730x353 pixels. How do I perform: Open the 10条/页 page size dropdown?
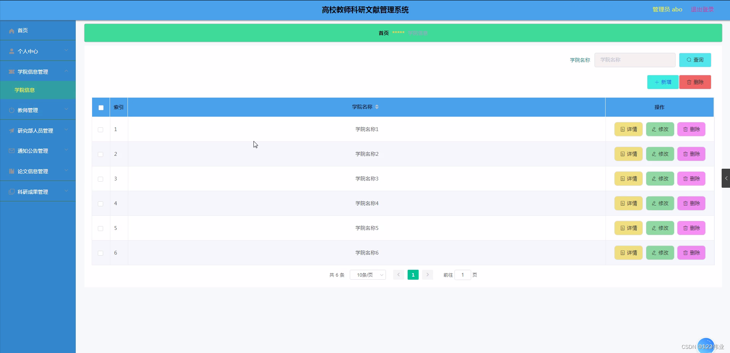pos(367,274)
